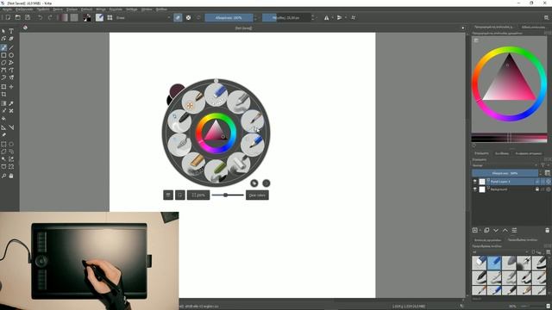
Task: Toggle canvas-only button in popup palette
Action: (x=180, y=195)
